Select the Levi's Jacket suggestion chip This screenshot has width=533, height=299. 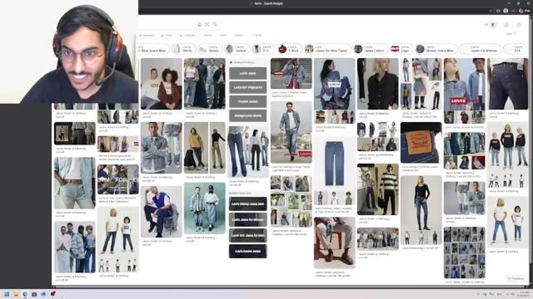click(237, 49)
